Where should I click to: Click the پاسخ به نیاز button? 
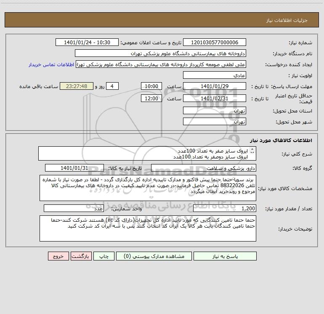coord(225,256)
